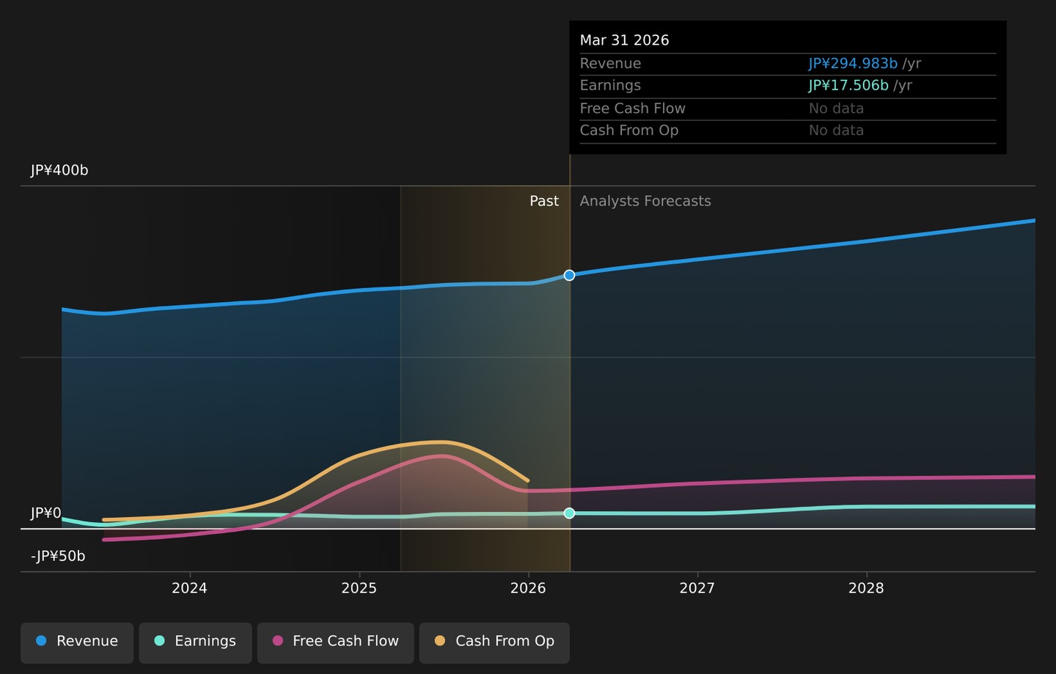Screen dimensions: 1056x674
Task: Click the 2025 x-axis label
Action: (359, 588)
